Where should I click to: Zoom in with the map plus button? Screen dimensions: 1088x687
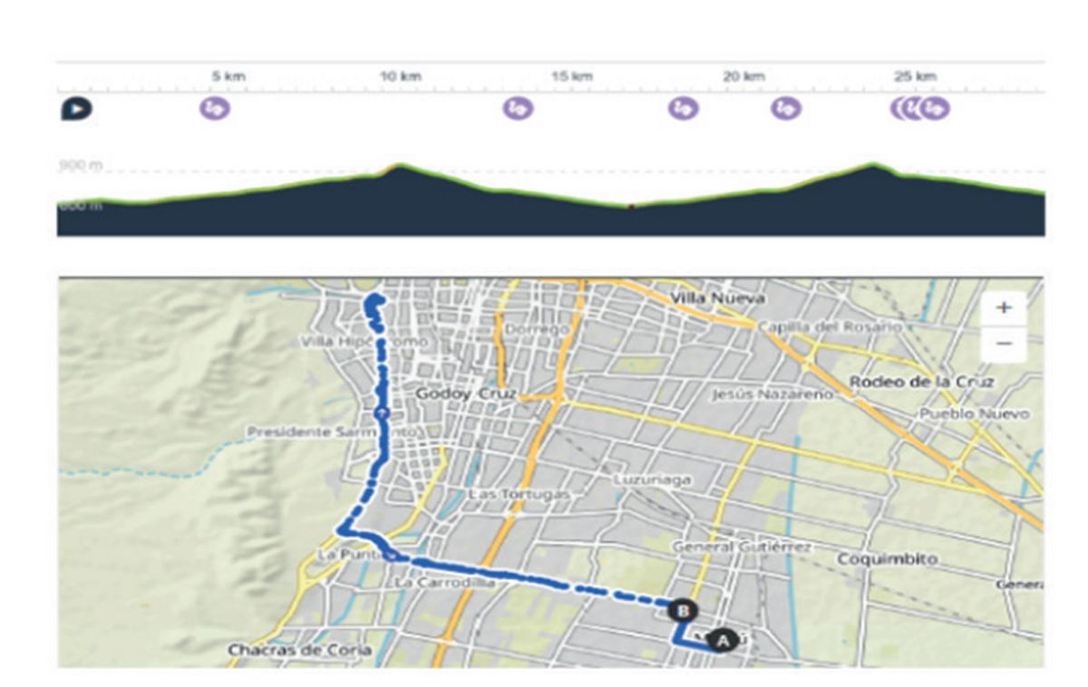(x=1004, y=307)
